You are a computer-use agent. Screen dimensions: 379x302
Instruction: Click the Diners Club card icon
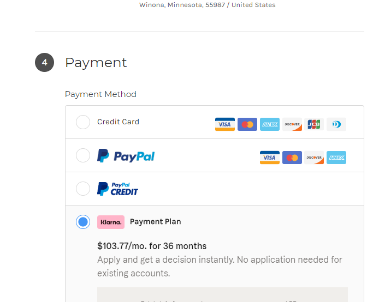point(336,124)
